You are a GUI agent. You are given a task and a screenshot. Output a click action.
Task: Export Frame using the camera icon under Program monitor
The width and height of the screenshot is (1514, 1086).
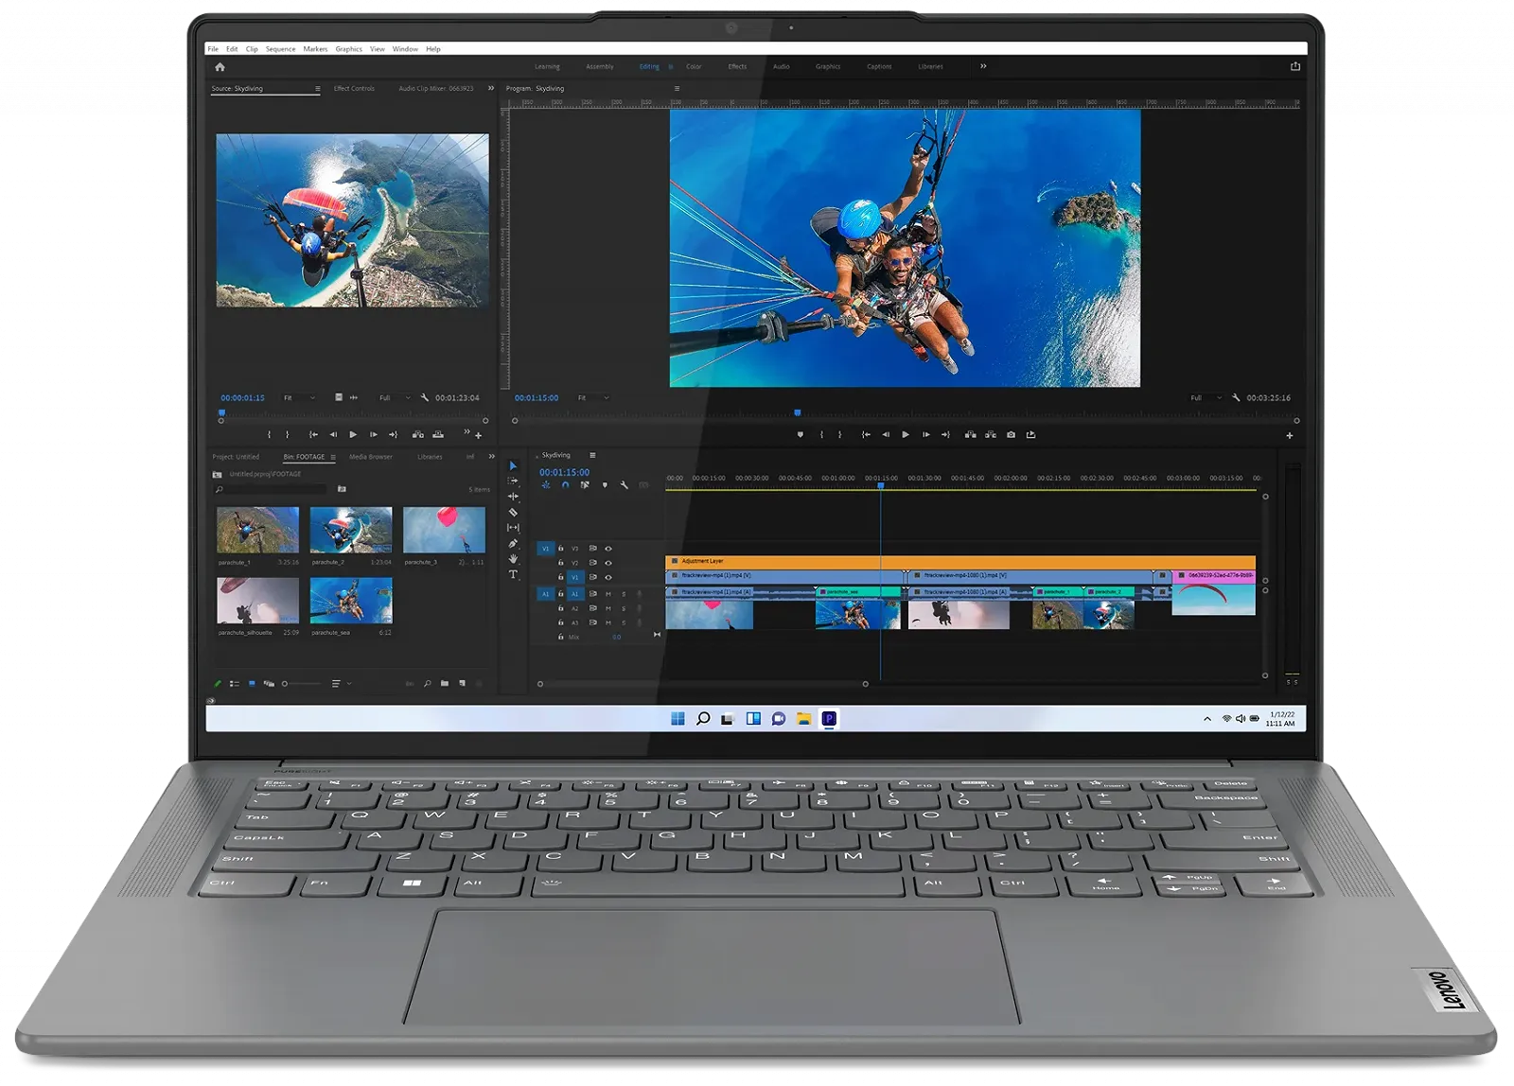[x=1011, y=432]
